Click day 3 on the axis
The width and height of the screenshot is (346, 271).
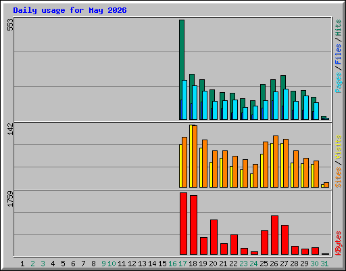43,264
